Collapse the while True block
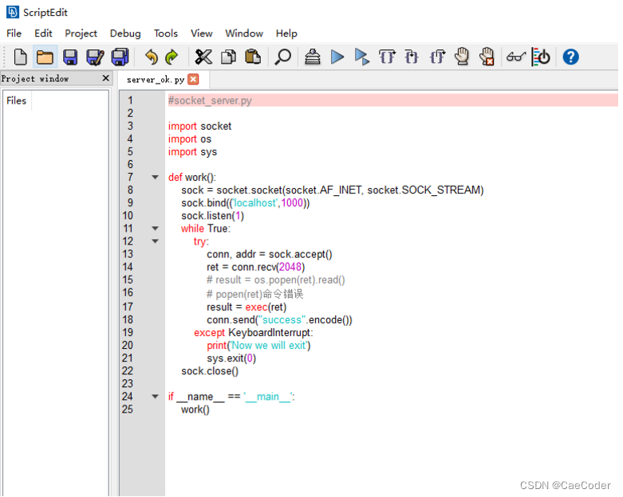This screenshot has width=623, height=497. [155, 229]
